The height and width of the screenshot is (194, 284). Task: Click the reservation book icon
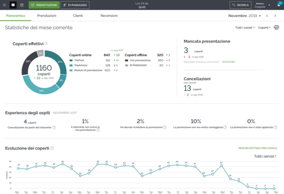[13, 5]
